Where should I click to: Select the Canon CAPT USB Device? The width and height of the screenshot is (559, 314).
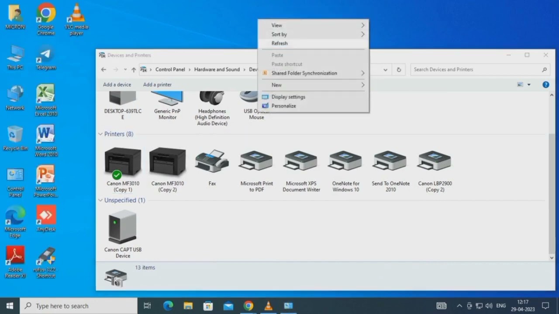coord(123,234)
